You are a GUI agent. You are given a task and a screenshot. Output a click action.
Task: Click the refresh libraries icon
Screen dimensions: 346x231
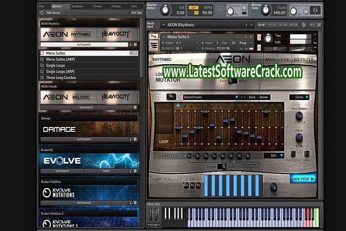point(42,13)
